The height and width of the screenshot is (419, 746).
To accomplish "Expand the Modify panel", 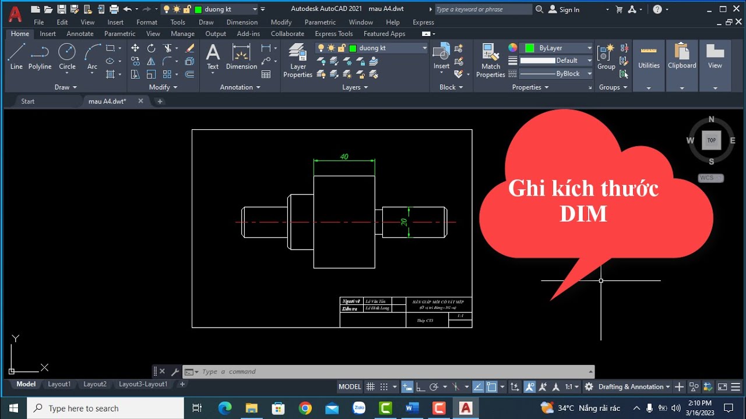I will 163,87.
